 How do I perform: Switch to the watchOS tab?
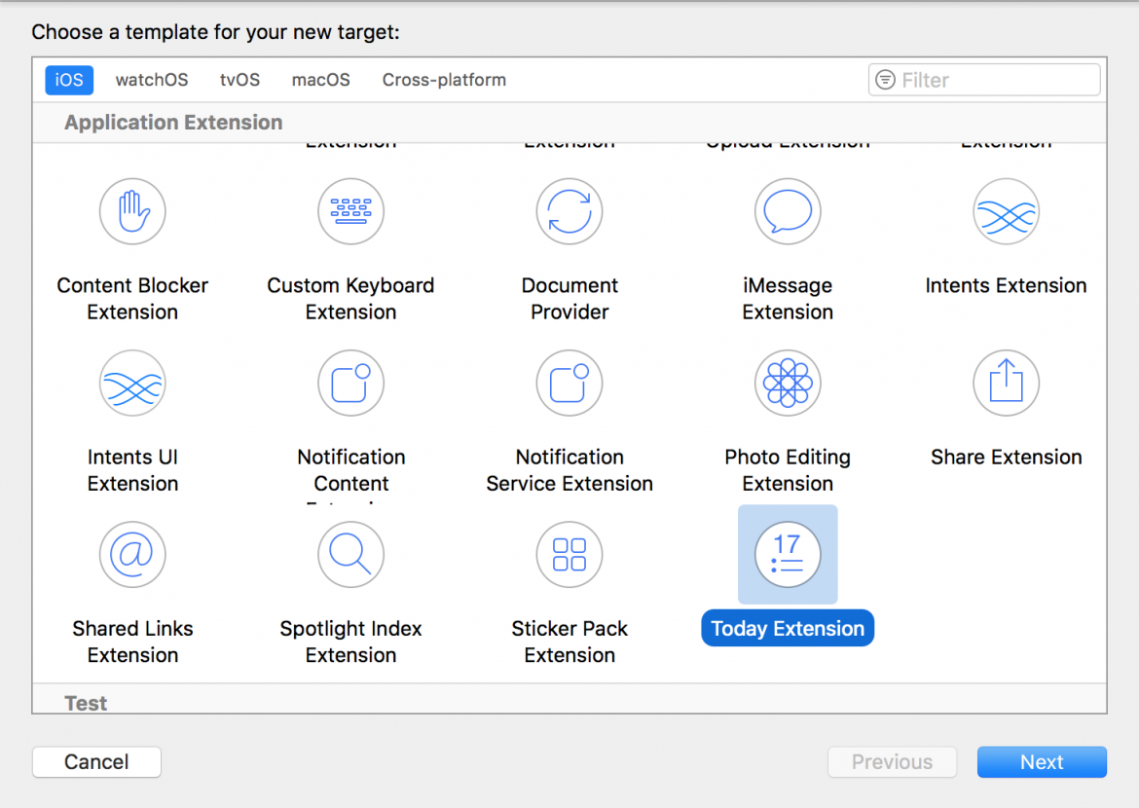[x=152, y=80]
